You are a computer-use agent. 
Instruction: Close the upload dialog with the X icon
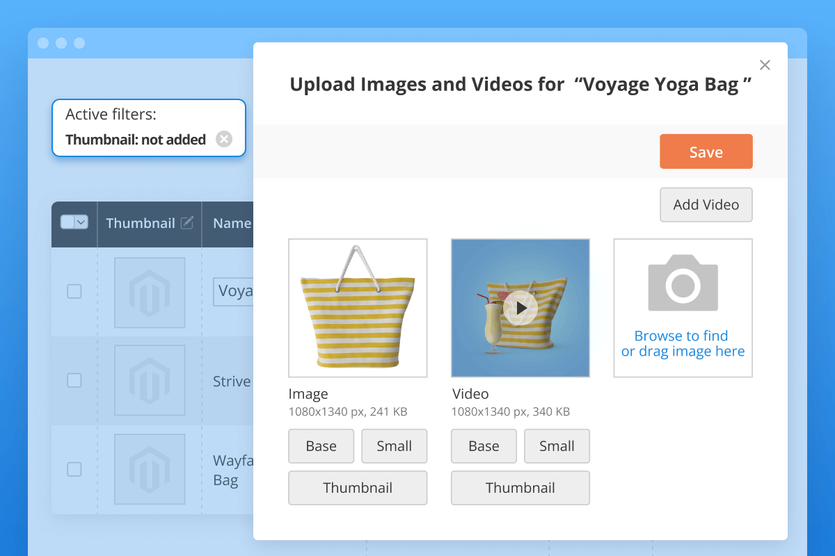(x=765, y=65)
